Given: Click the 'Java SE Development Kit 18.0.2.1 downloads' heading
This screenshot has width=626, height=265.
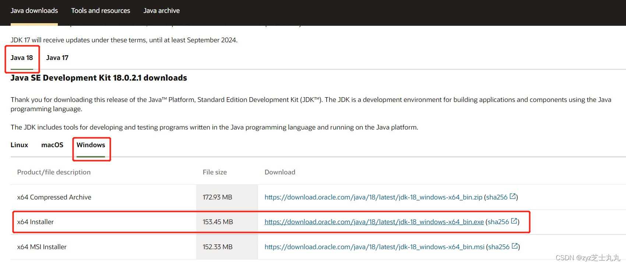Looking at the screenshot, I should [x=99, y=78].
